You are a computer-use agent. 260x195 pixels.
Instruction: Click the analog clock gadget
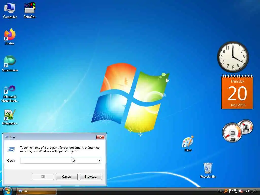233,57
